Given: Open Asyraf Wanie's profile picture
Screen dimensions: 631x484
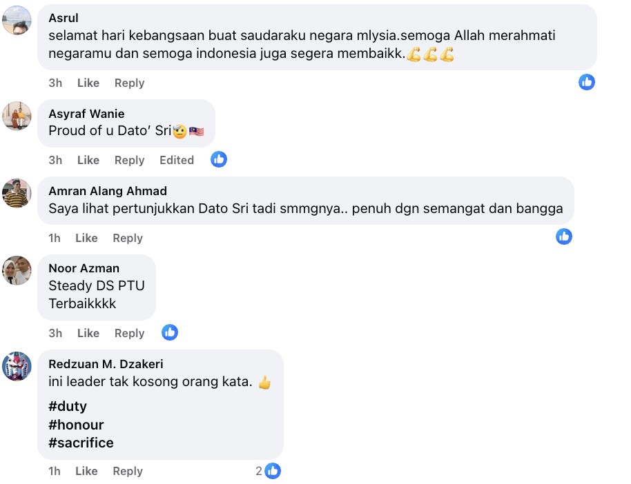Looking at the screenshot, I should pyautogui.click(x=17, y=116).
